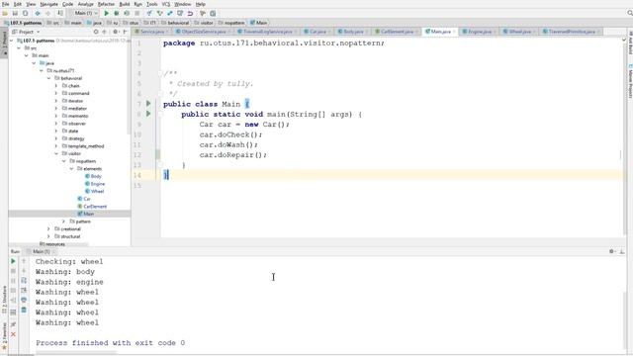Viewport: 633px width, 356px height.
Task: Pin the Run tab with the pin icon
Action: pos(13,324)
